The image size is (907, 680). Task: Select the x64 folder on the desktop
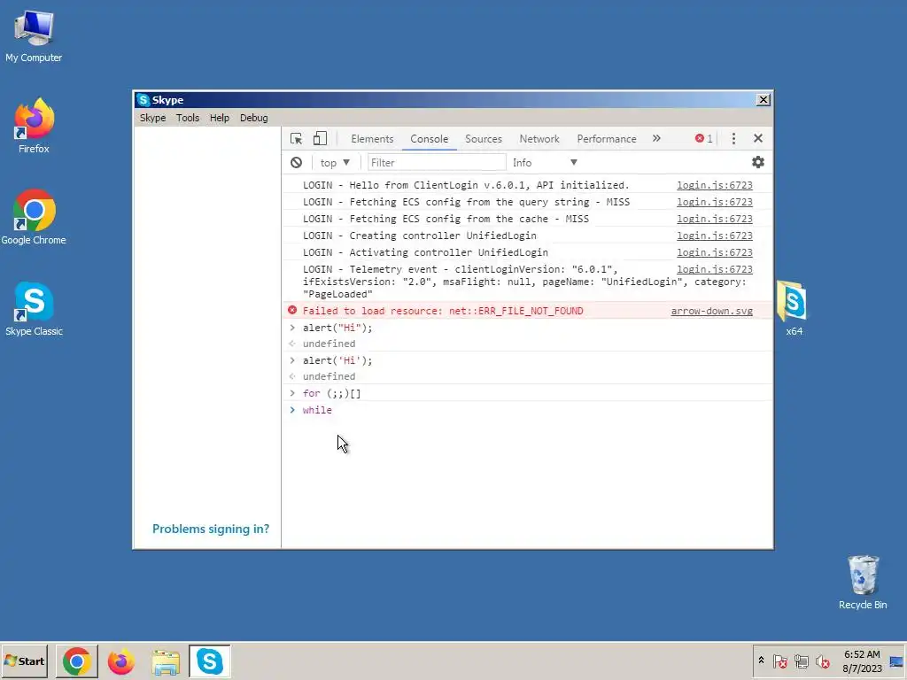(794, 307)
